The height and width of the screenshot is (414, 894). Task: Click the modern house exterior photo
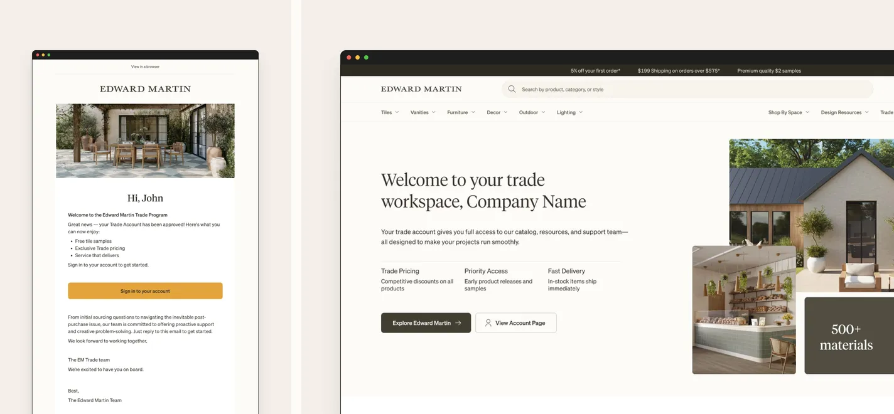(812, 215)
